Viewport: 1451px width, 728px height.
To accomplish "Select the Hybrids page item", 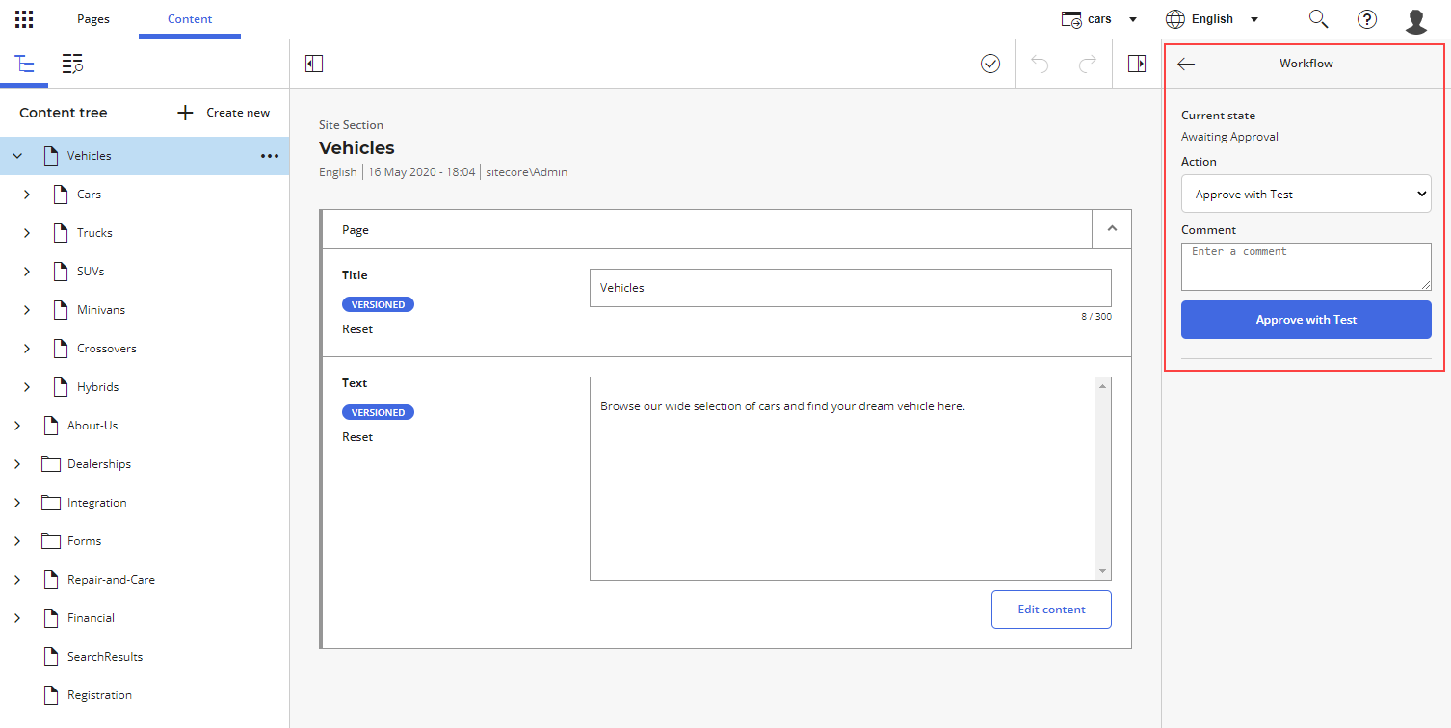I will coord(97,387).
